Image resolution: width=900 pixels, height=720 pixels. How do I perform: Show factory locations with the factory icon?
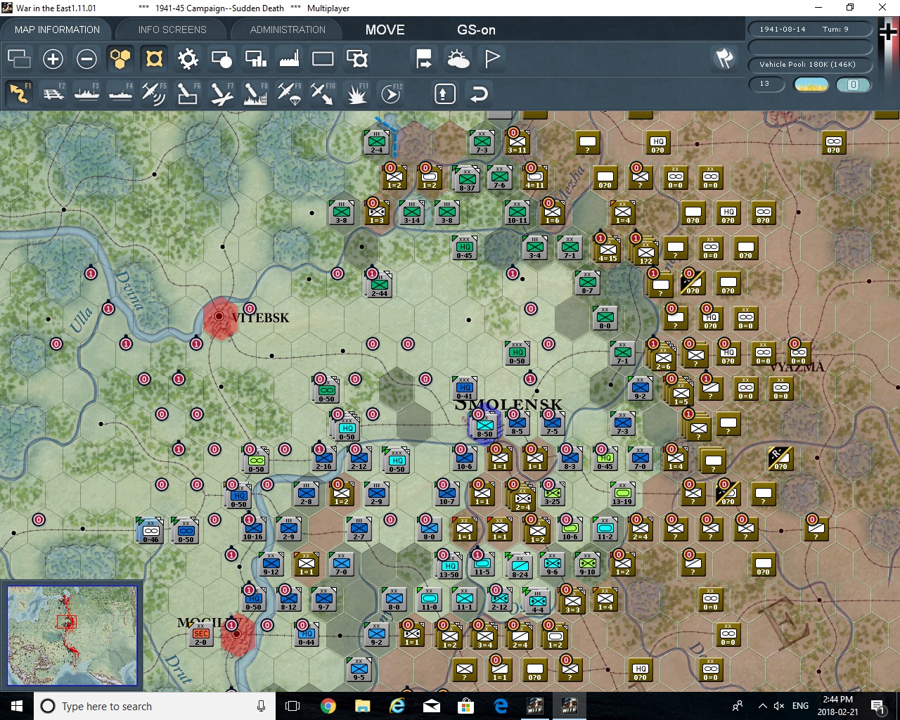pyautogui.click(x=289, y=59)
